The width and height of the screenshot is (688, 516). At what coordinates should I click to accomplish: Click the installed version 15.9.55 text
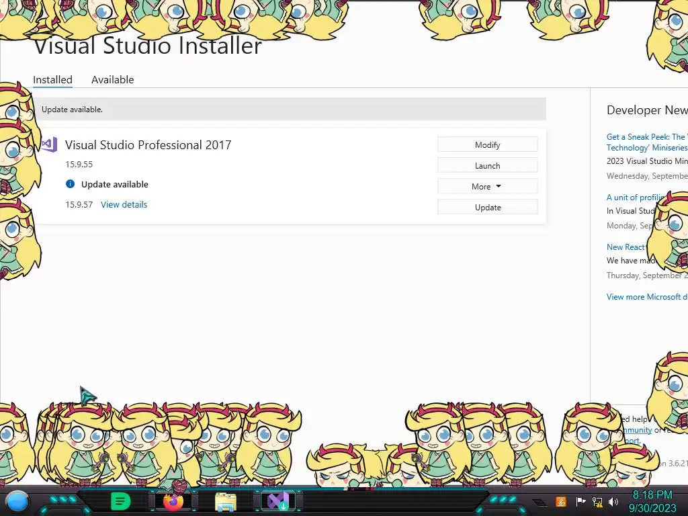pos(79,164)
